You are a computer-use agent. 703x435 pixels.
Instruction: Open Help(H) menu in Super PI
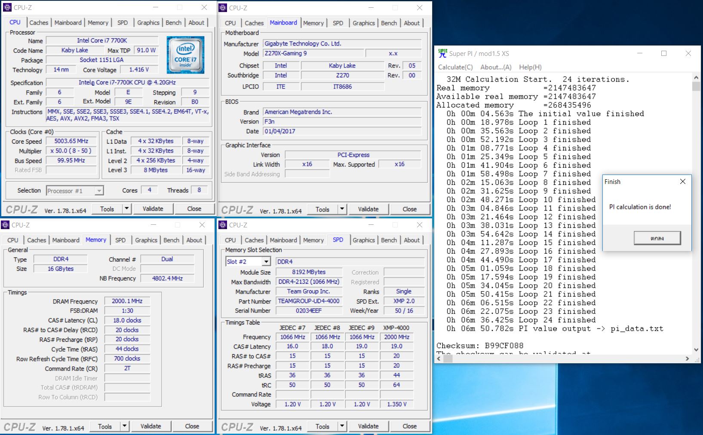530,67
